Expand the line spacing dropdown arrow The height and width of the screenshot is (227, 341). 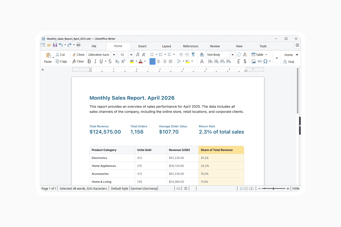[x=183, y=61]
